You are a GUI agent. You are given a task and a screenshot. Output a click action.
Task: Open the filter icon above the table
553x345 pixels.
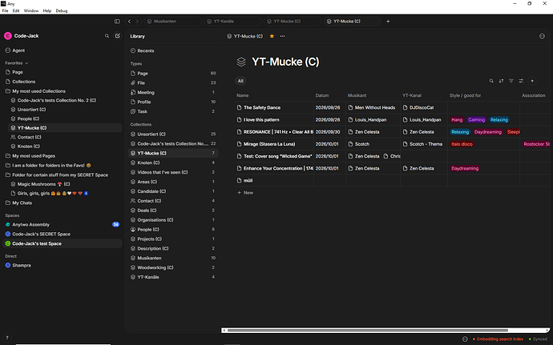[x=511, y=81]
